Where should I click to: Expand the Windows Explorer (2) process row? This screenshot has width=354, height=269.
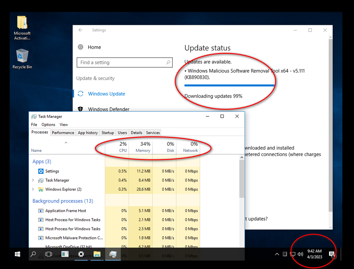click(x=33, y=189)
